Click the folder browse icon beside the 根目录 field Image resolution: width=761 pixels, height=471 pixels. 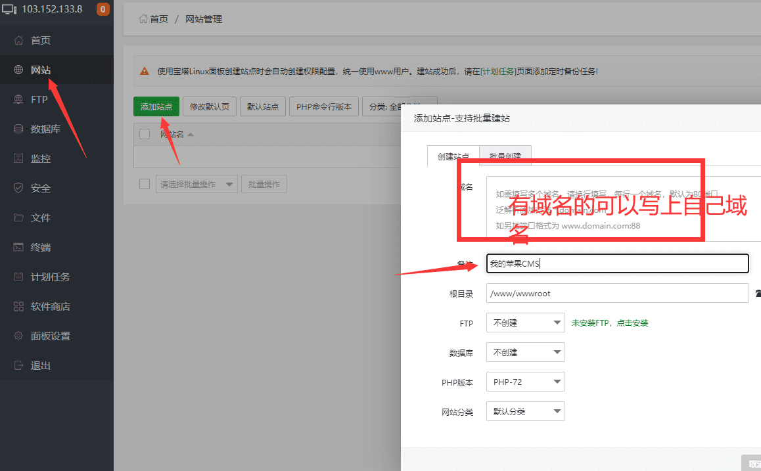[758, 294]
